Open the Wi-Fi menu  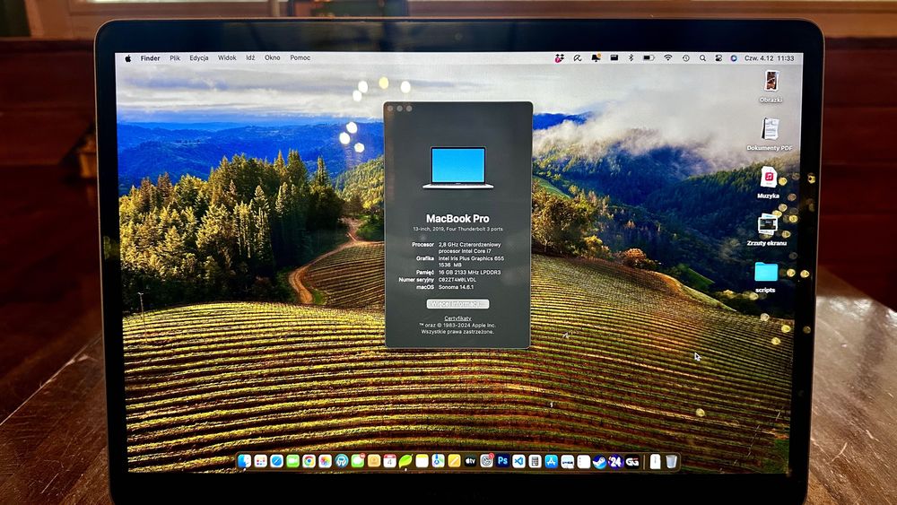pyautogui.click(x=667, y=57)
